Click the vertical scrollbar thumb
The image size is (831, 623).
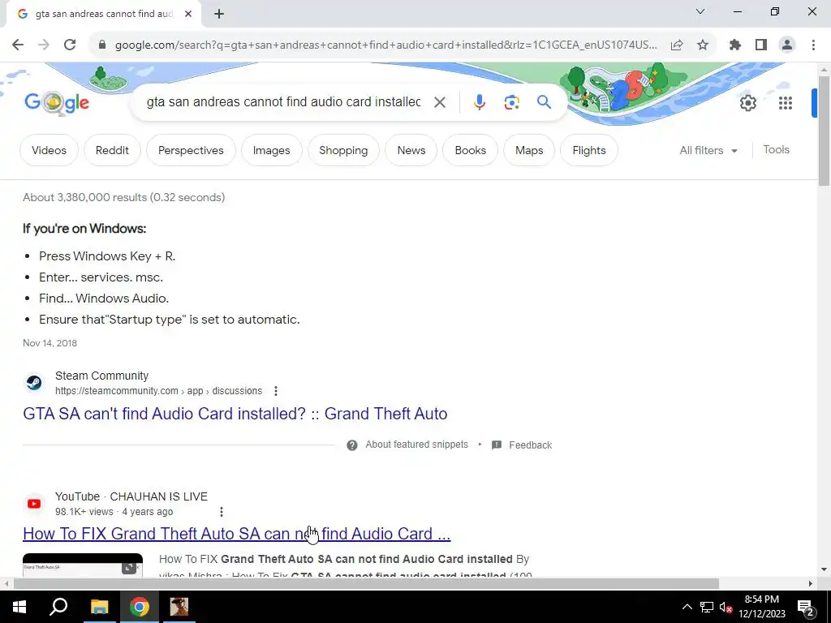pyautogui.click(x=825, y=131)
